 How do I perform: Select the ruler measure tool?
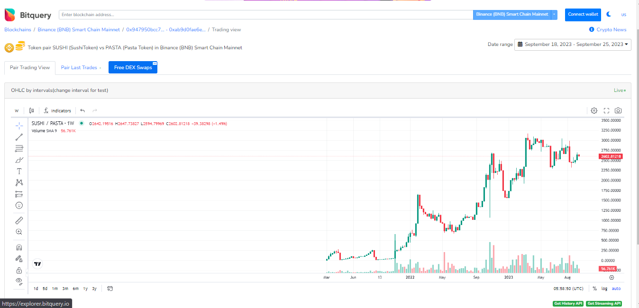(19, 220)
